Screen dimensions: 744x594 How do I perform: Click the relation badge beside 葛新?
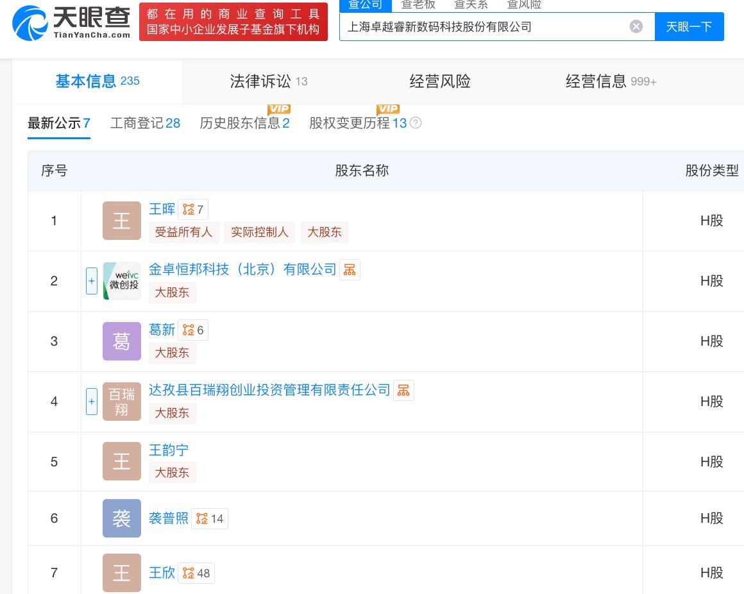[x=193, y=330]
